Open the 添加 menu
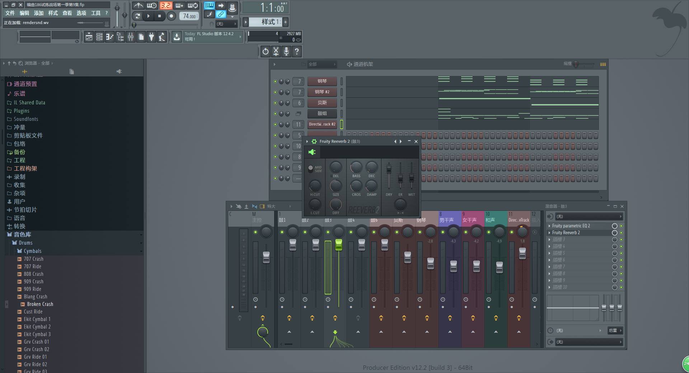The width and height of the screenshot is (689, 373). point(39,13)
